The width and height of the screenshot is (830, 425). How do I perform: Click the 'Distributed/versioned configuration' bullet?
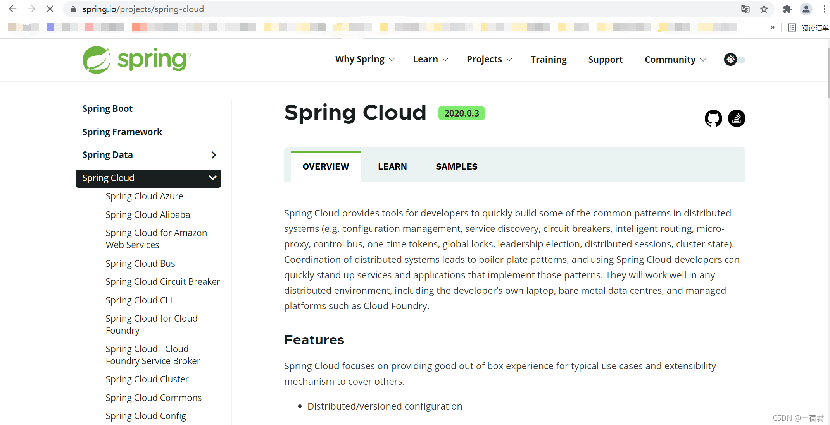pyautogui.click(x=385, y=406)
